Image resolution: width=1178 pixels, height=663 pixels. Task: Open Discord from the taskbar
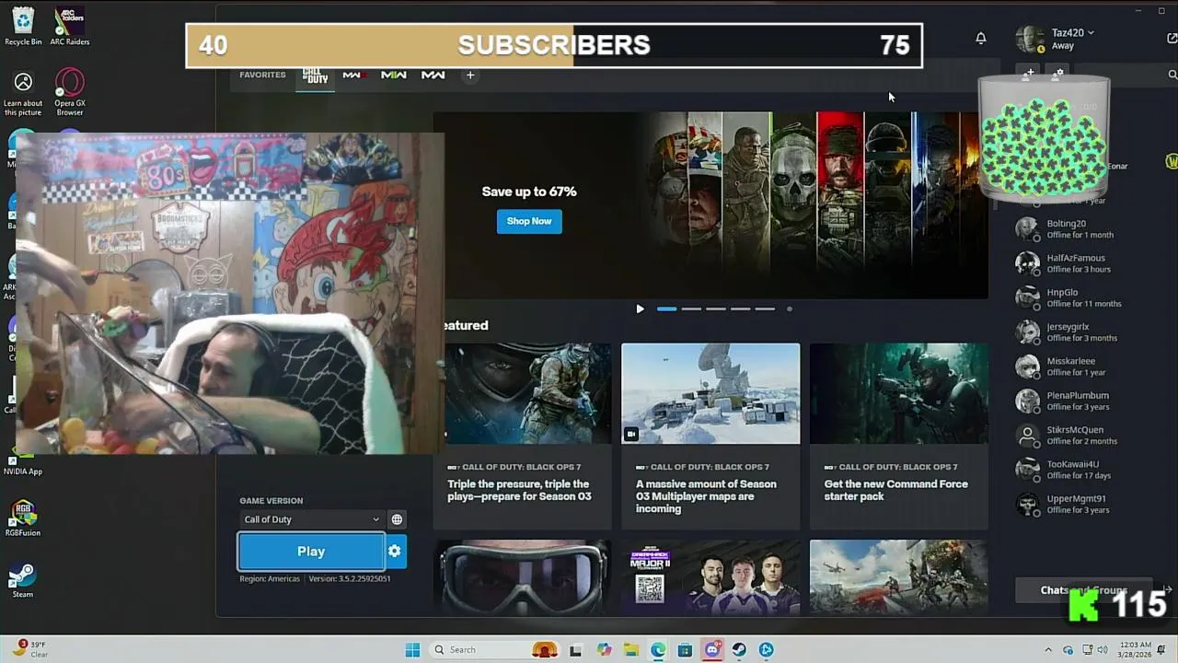(712, 650)
